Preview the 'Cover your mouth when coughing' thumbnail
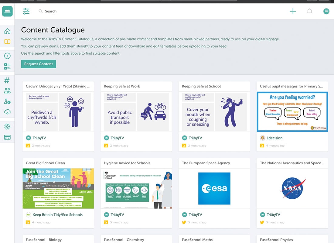The width and height of the screenshot is (334, 243). point(214,112)
